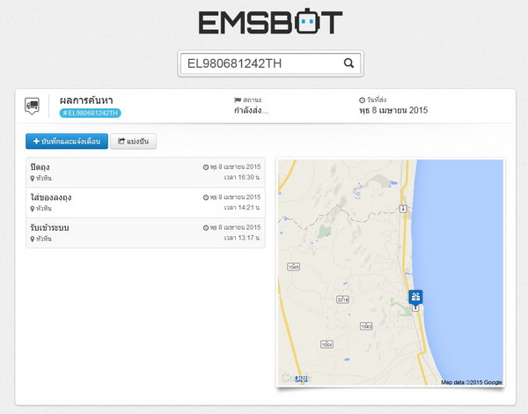Click the clock icon beside send date label
The width and height of the screenshot is (528, 414).
(362, 100)
